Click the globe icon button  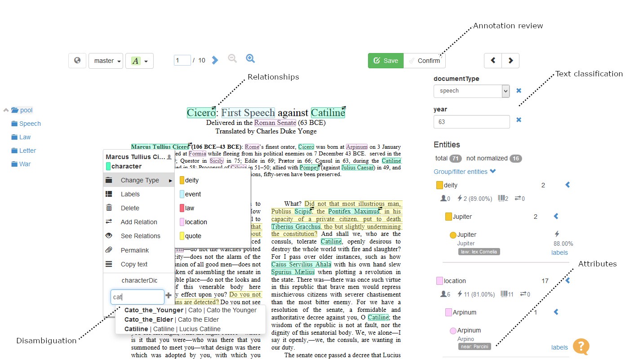point(77,61)
